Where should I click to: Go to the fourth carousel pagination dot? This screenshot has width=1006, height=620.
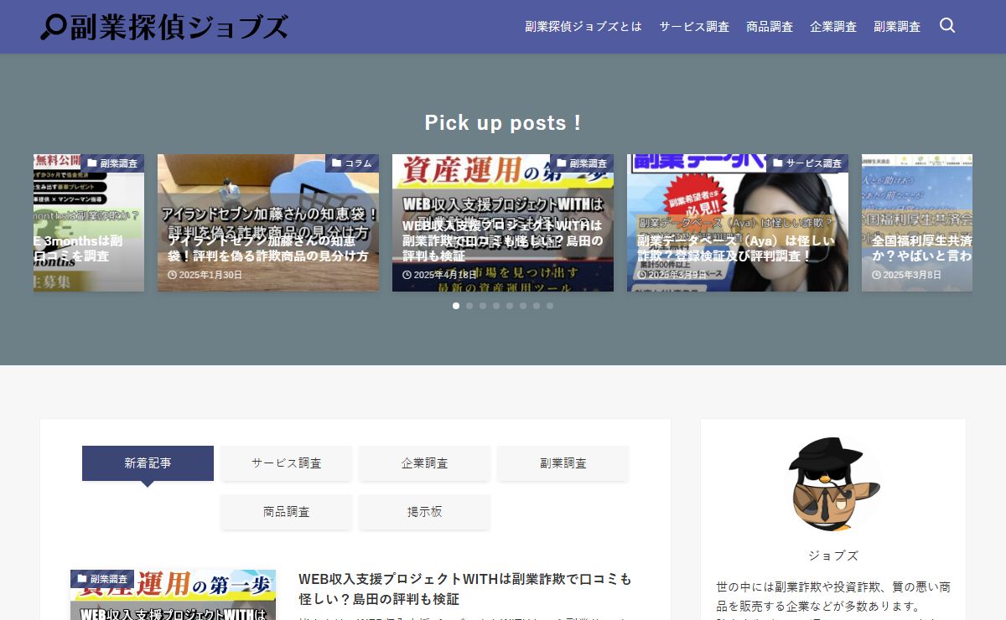496,306
